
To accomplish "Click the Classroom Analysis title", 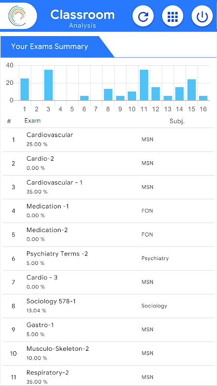I will click(x=82, y=18).
